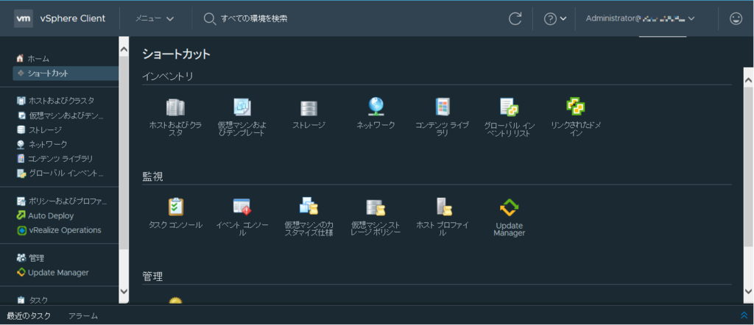Open the コンテンツ ライブラリ shortcut icon
The width and height of the screenshot is (754, 325).
[443, 107]
